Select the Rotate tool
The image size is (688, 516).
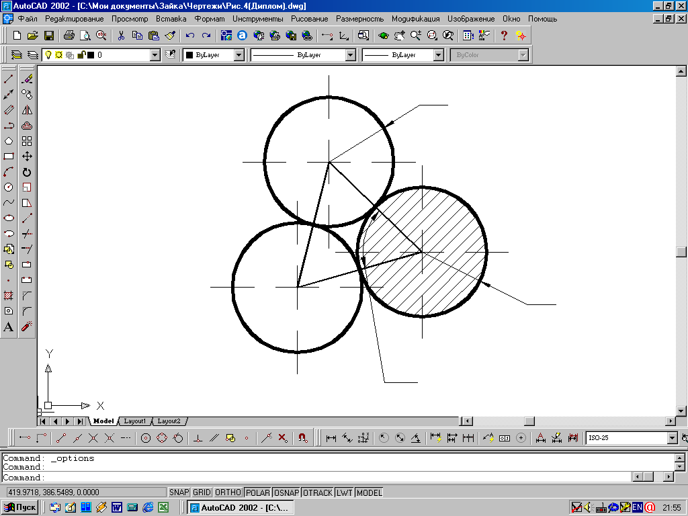(27, 172)
